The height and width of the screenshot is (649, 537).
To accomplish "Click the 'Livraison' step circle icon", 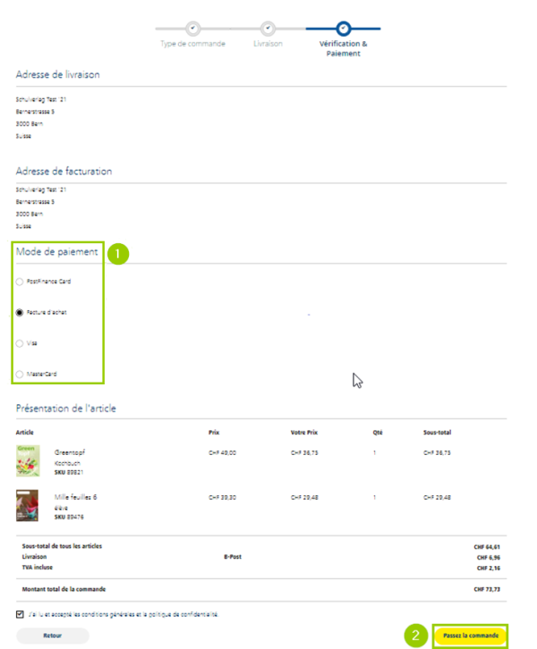I will pyautogui.click(x=268, y=29).
